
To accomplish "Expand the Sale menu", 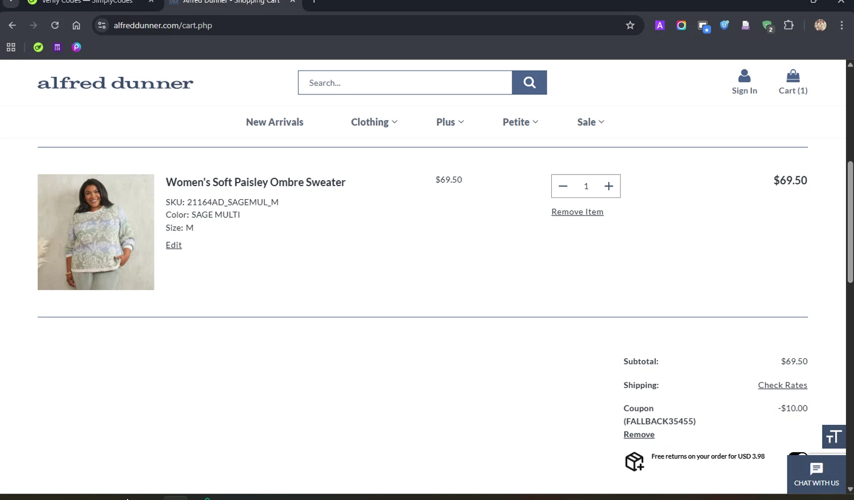I will coord(590,122).
